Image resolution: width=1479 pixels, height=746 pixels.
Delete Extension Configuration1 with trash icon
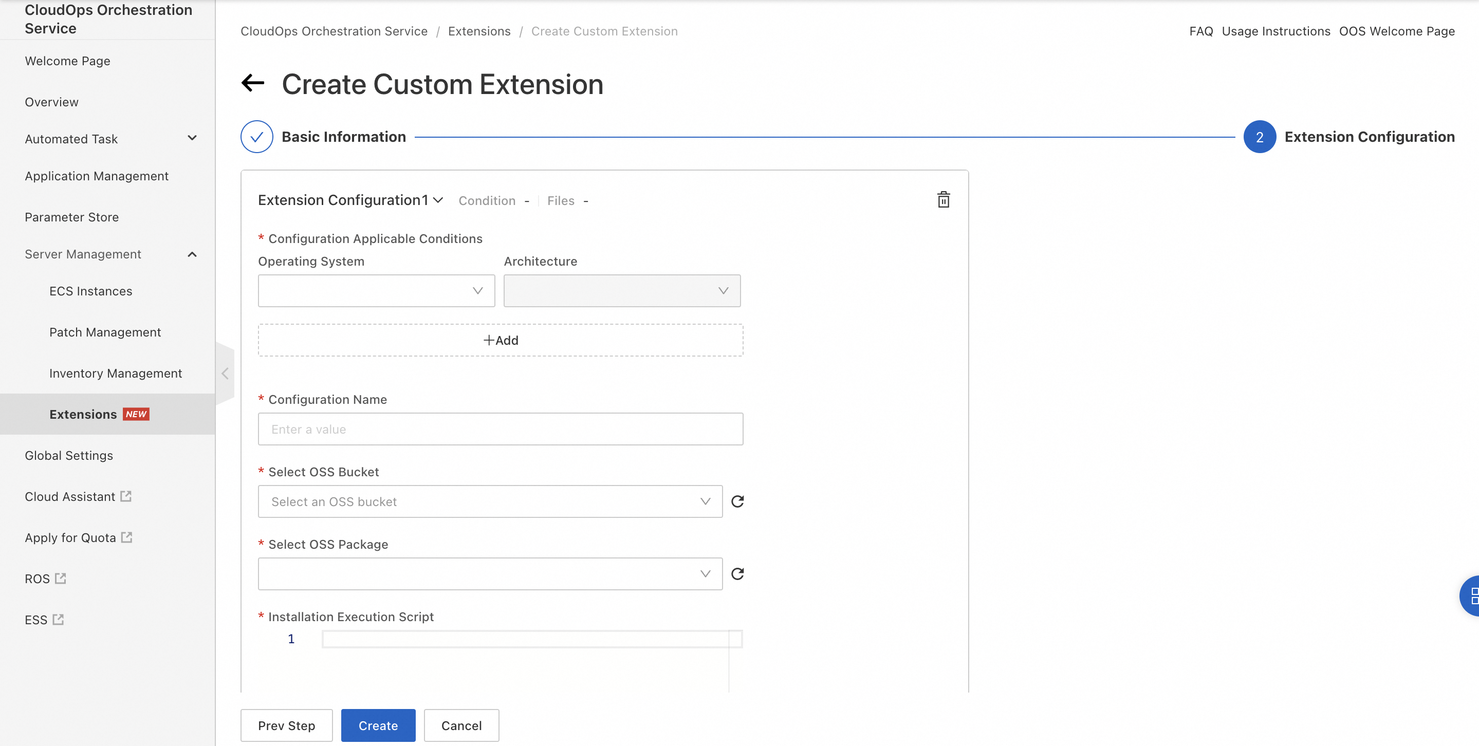click(x=944, y=200)
